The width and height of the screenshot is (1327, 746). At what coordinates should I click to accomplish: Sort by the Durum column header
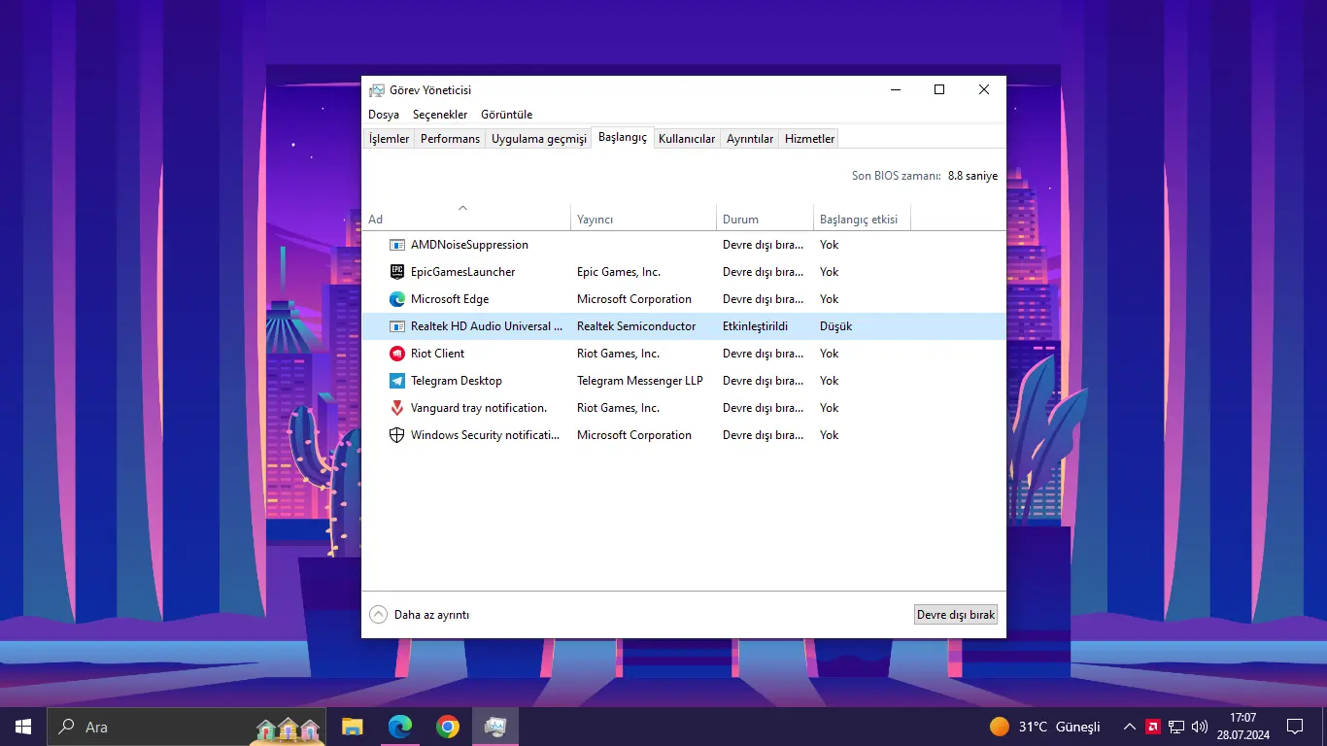(x=765, y=219)
